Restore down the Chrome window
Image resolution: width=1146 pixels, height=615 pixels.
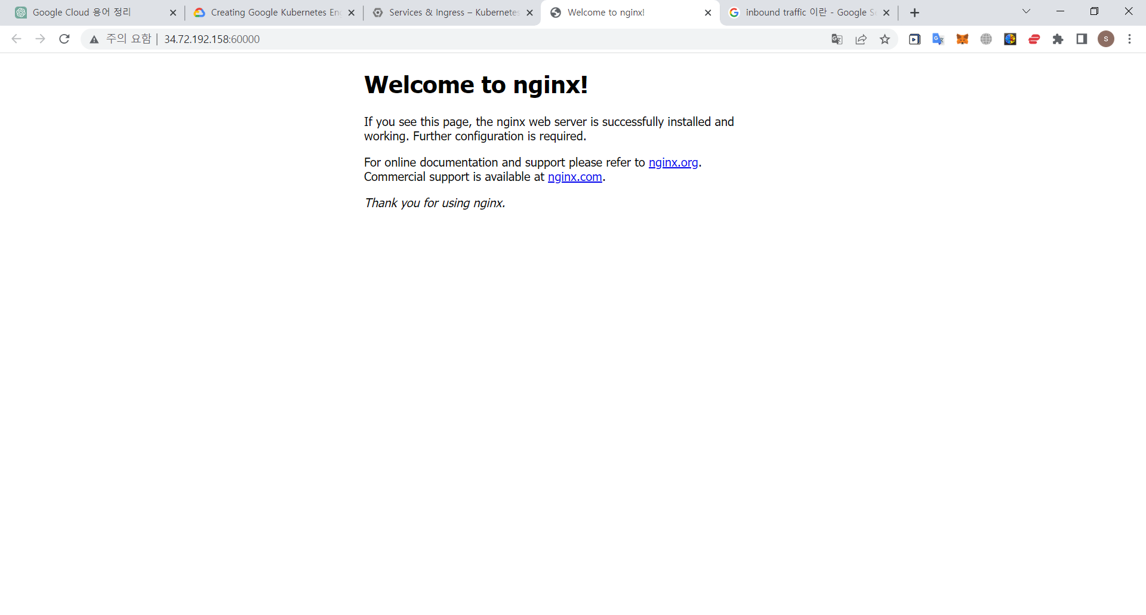1094,11
